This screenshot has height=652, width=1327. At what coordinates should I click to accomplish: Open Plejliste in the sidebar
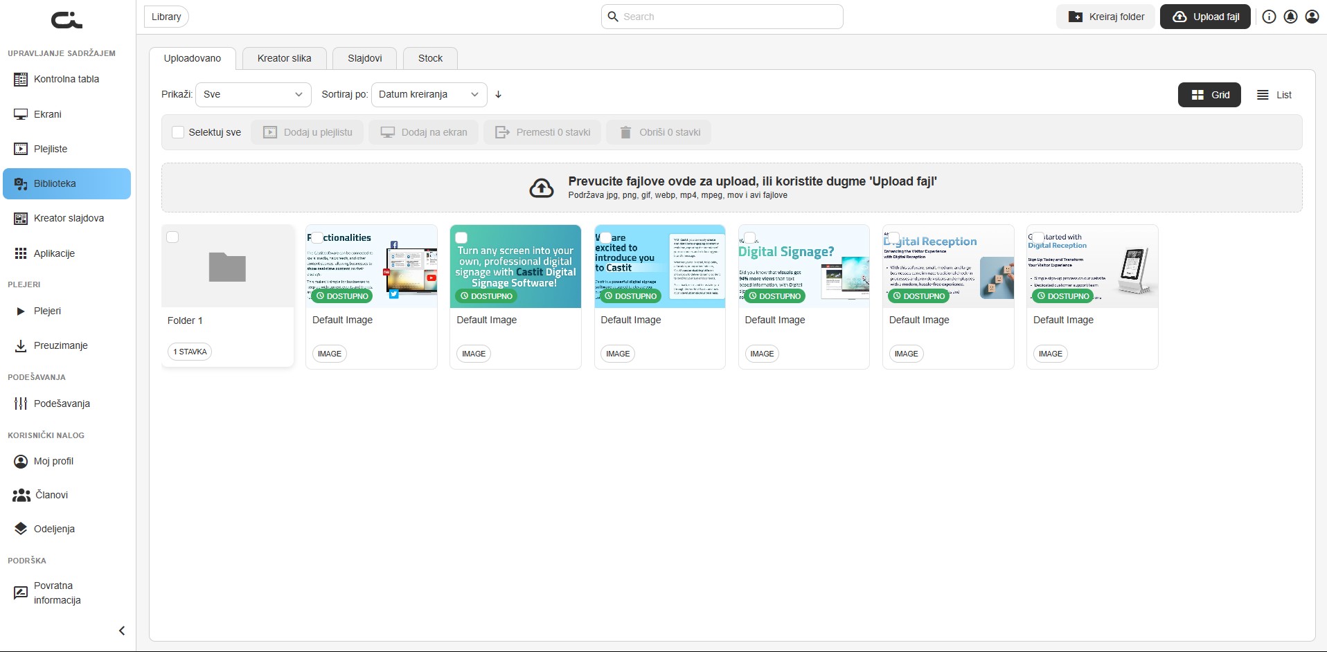click(x=66, y=149)
